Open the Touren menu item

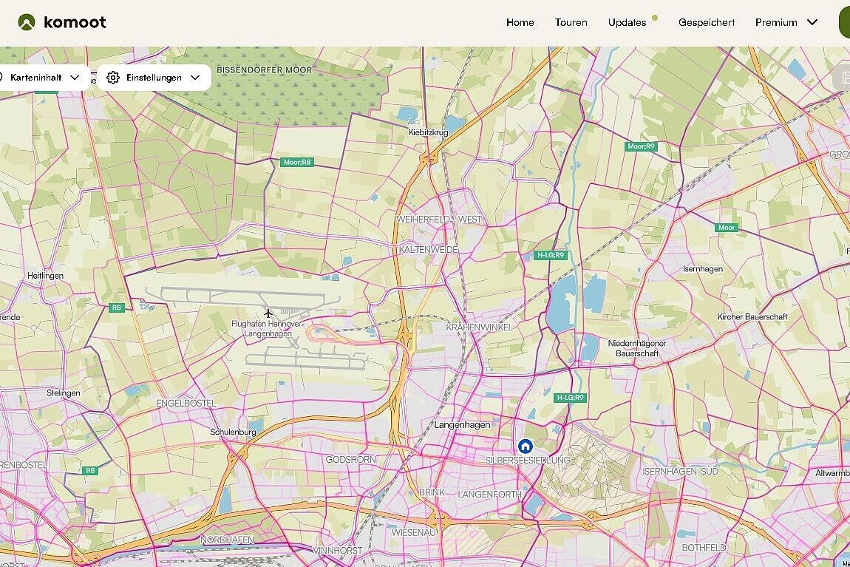(571, 23)
